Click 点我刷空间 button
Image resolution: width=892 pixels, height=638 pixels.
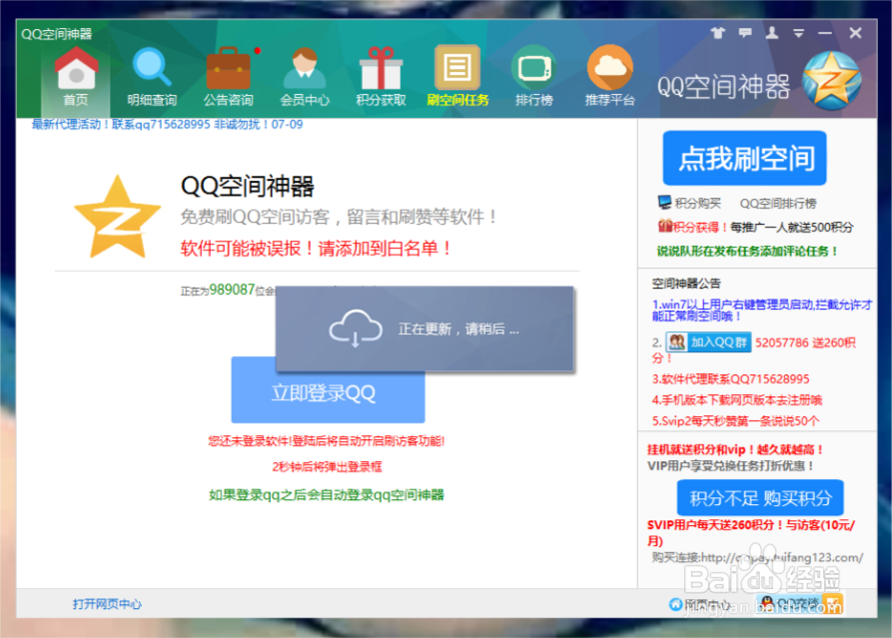point(744,158)
